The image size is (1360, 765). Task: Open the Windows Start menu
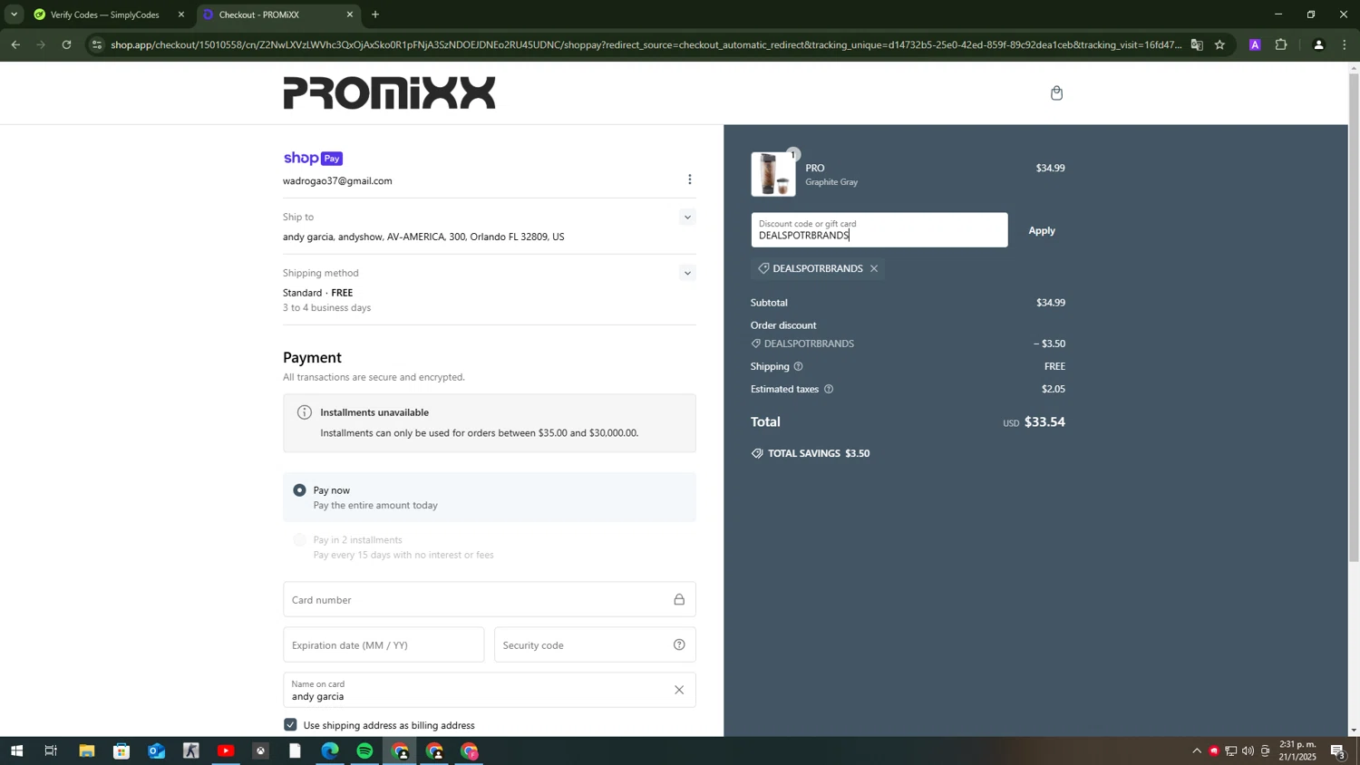tap(15, 750)
